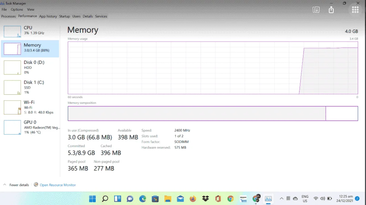Click the 575 MB hardware reserved value
This screenshot has width=366, height=205.
tap(180, 147)
